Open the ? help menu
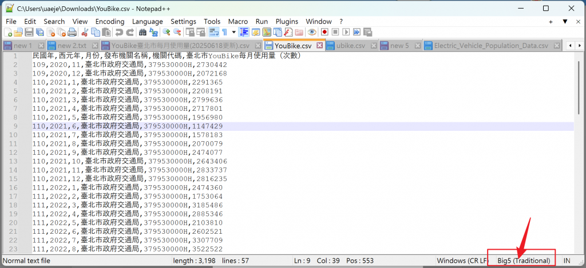Image resolution: width=586 pixels, height=268 pixels. 341,22
